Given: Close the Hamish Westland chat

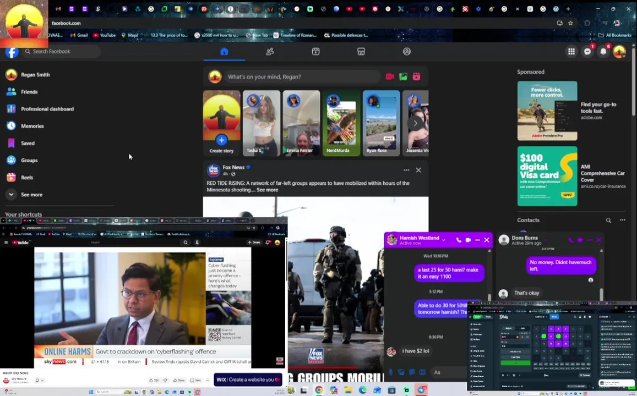Looking at the screenshot, I should click(x=487, y=240).
